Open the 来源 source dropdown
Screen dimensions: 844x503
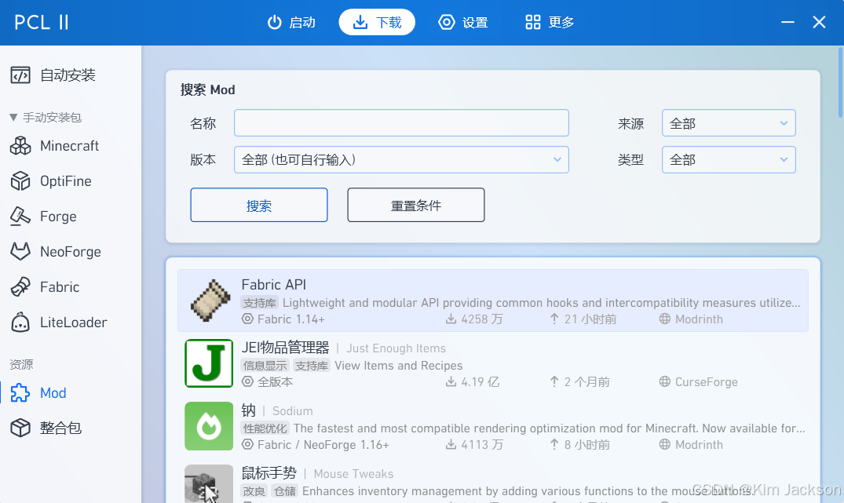(729, 123)
